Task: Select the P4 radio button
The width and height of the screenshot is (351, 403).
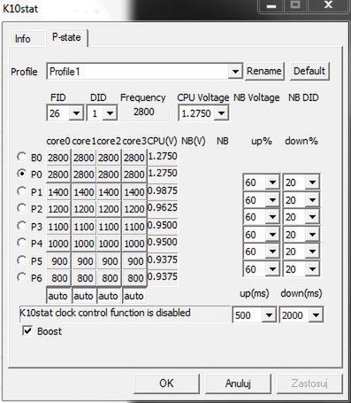Action: [21, 243]
